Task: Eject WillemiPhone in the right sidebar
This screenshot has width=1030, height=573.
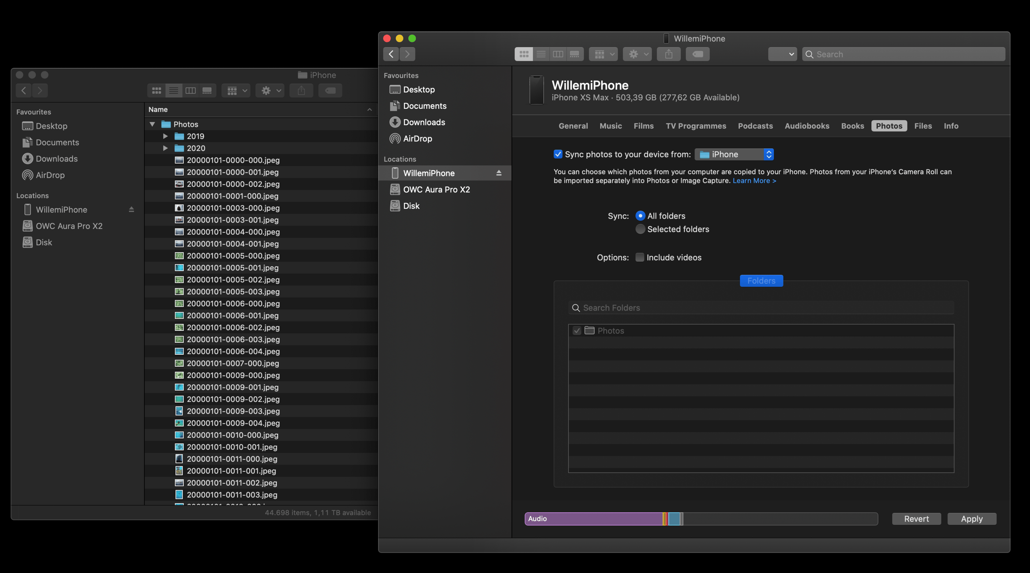Action: (499, 173)
